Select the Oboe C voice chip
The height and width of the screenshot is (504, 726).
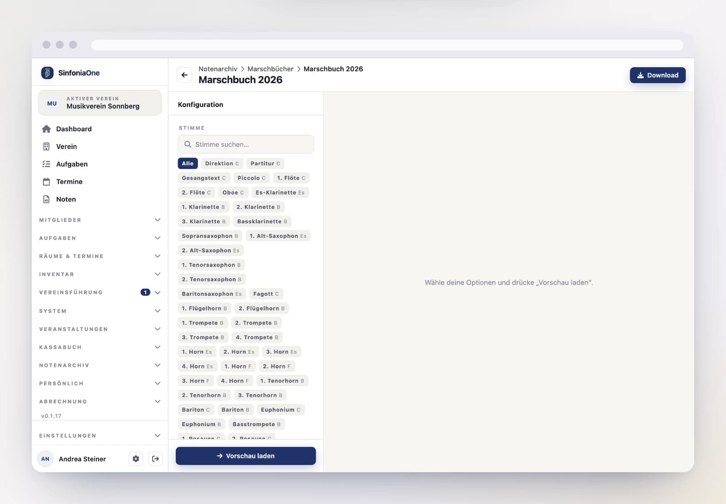coord(233,193)
